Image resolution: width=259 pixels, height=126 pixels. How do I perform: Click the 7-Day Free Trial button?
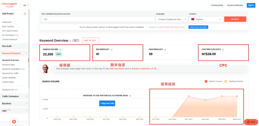point(107,104)
